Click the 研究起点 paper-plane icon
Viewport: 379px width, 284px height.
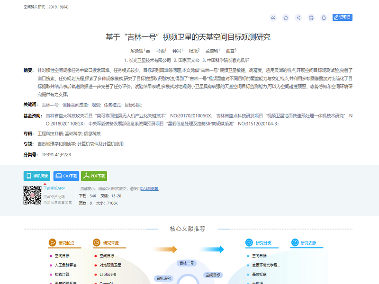pos(52,243)
